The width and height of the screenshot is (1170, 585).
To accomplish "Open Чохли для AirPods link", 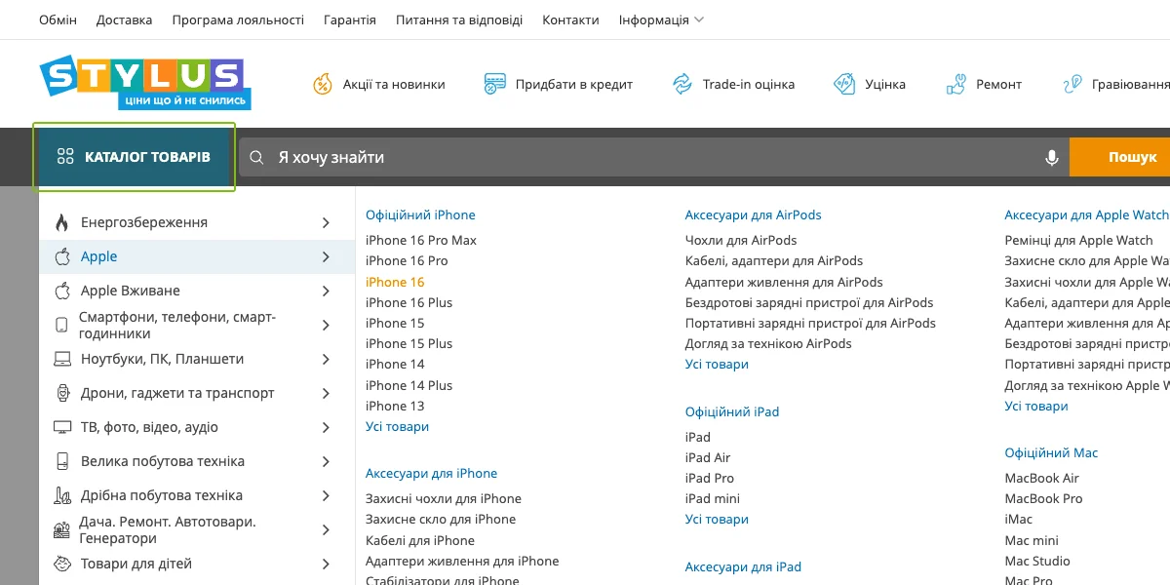I will pyautogui.click(x=741, y=240).
